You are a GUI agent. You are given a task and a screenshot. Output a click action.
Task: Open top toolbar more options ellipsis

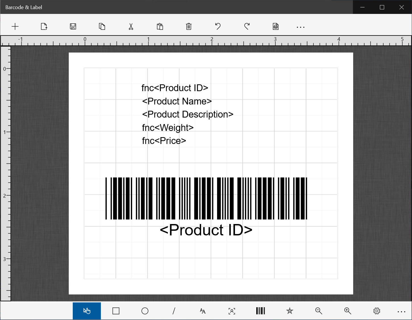pos(301,27)
